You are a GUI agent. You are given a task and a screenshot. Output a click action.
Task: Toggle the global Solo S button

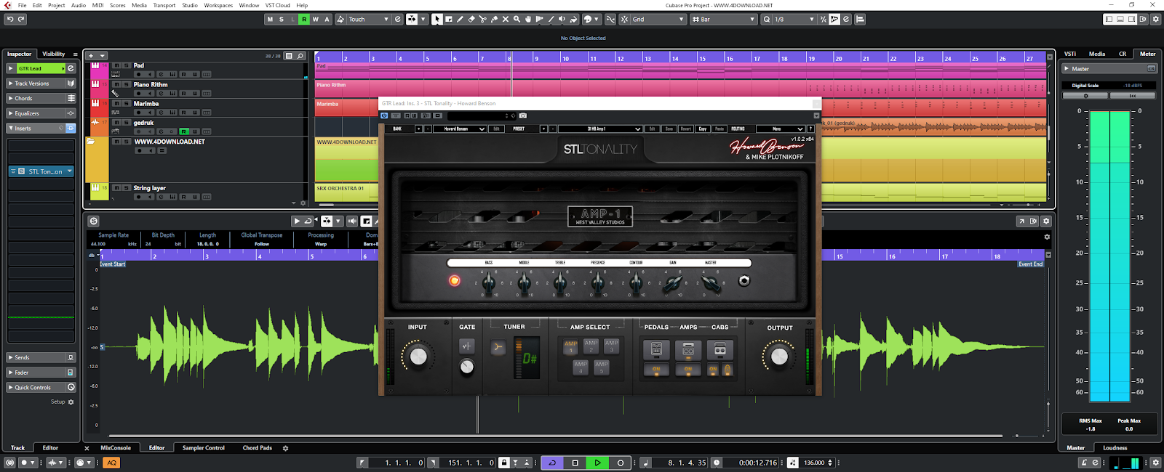(282, 19)
